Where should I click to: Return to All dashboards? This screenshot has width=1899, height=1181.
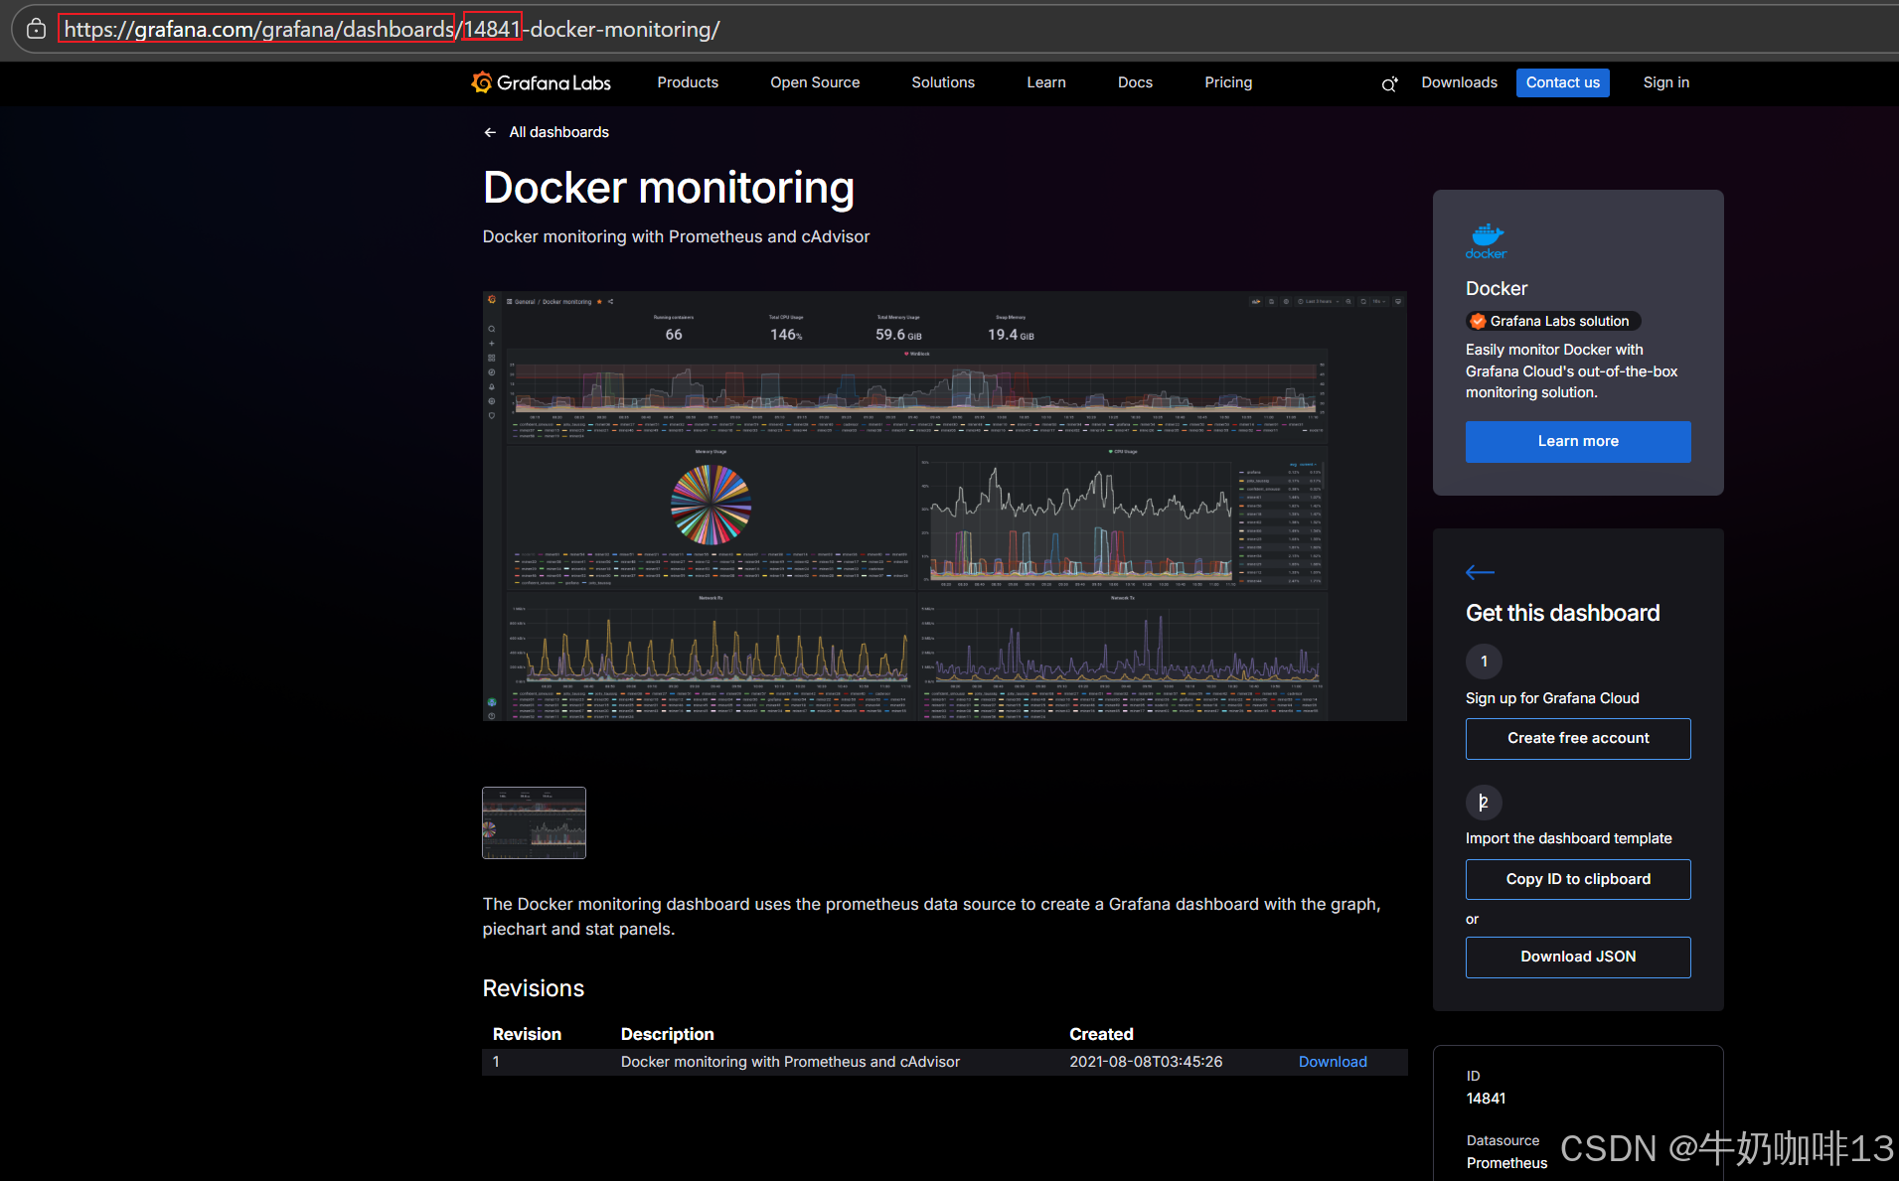tap(558, 132)
